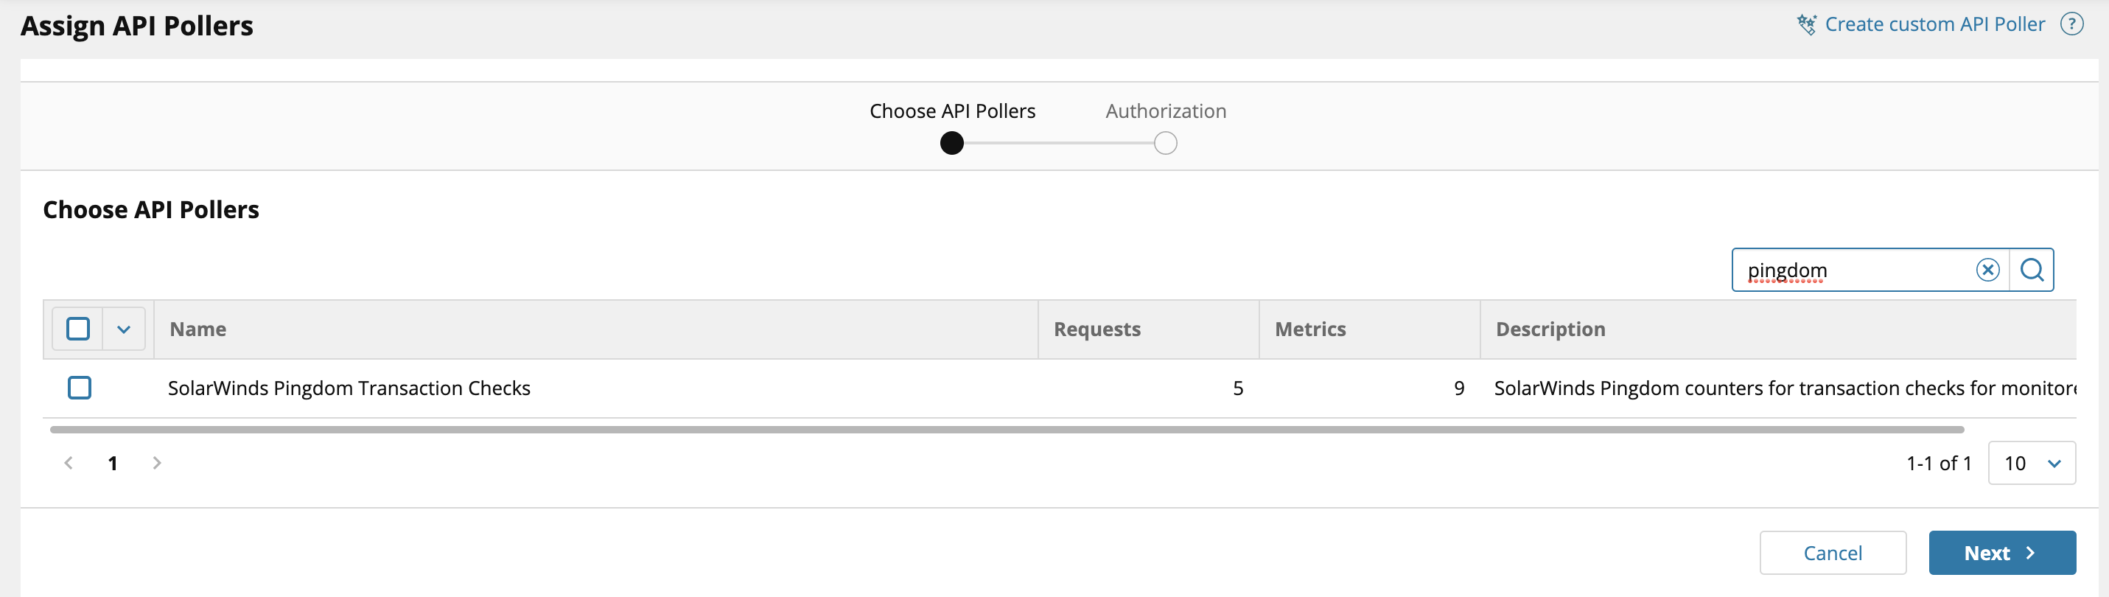Check SolarWinds Pingdom Transaction Checks row
This screenshot has width=2109, height=597.
click(80, 388)
